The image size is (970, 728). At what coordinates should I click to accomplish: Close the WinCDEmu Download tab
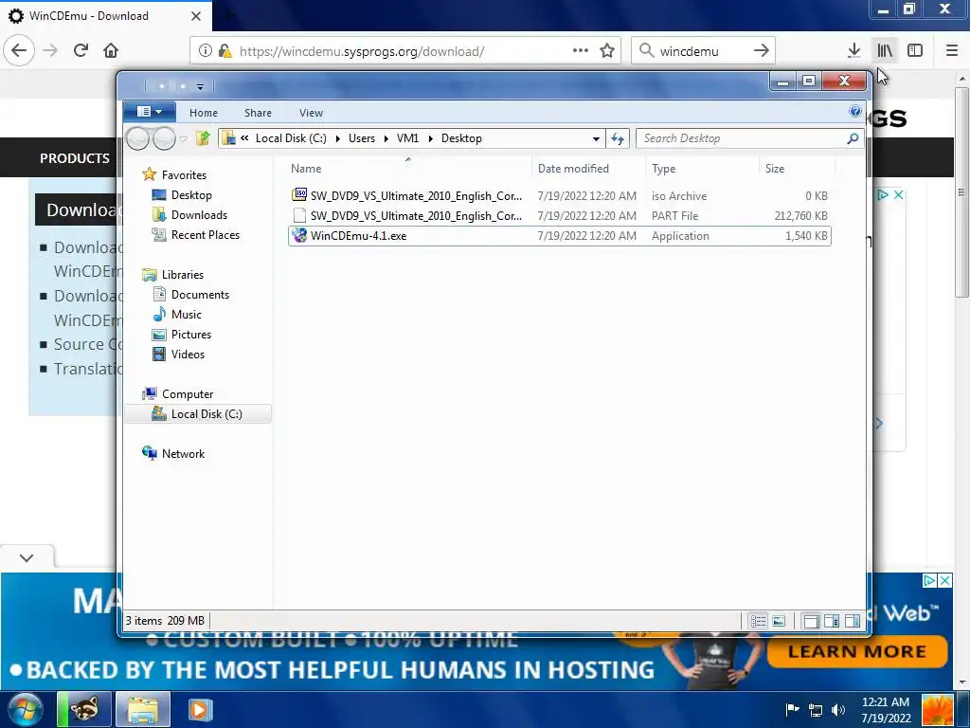pyautogui.click(x=195, y=16)
